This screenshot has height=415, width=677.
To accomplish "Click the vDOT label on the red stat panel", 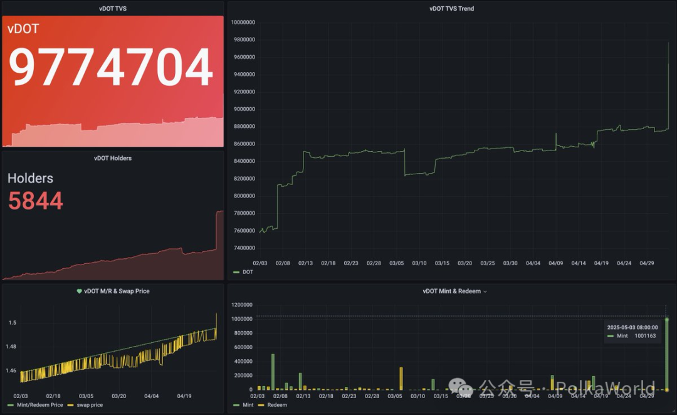I will (x=23, y=29).
